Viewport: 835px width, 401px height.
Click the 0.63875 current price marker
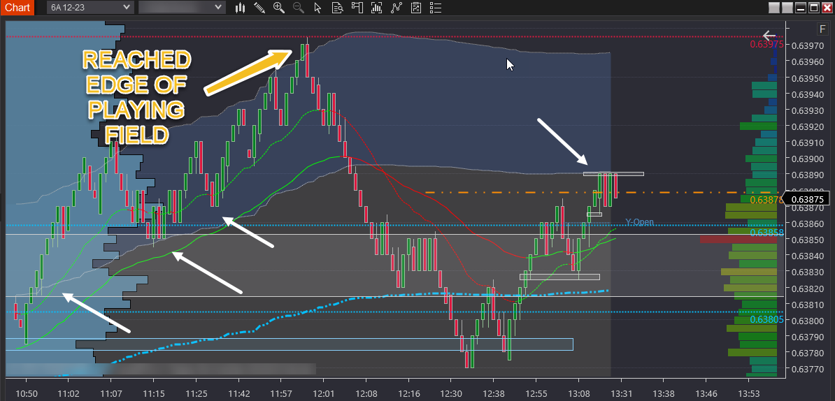click(x=806, y=200)
